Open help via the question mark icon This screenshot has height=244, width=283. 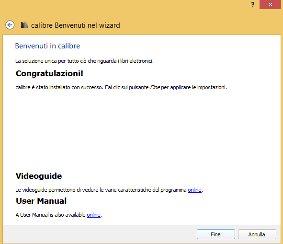tap(253, 4)
